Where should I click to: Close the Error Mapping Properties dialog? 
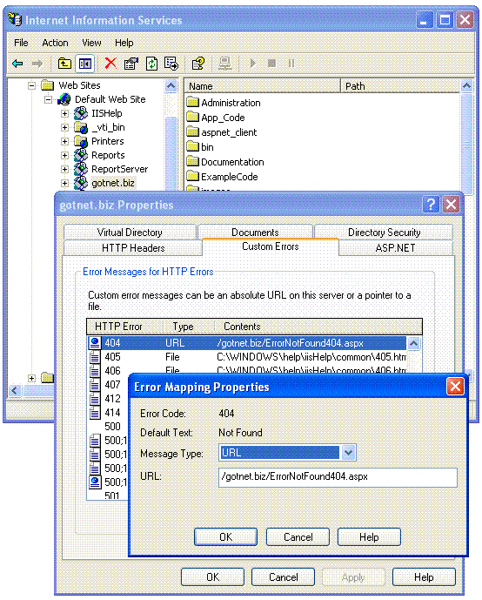455,387
